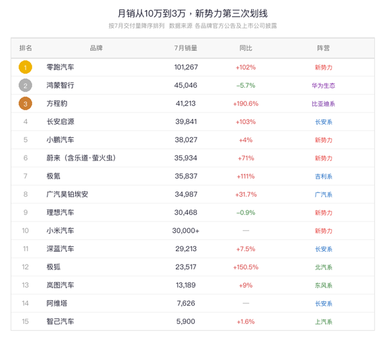Click sales figure 45,046
This screenshot has width=385, height=358.
186,85
